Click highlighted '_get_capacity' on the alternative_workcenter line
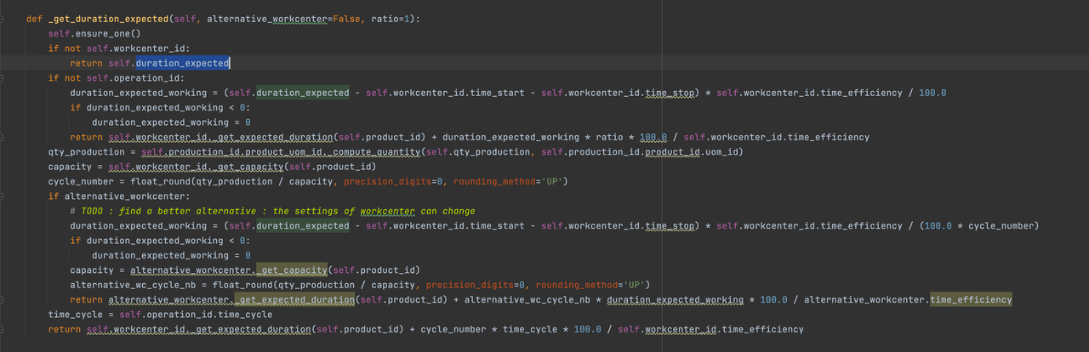This screenshot has width=1089, height=352. pos(290,270)
